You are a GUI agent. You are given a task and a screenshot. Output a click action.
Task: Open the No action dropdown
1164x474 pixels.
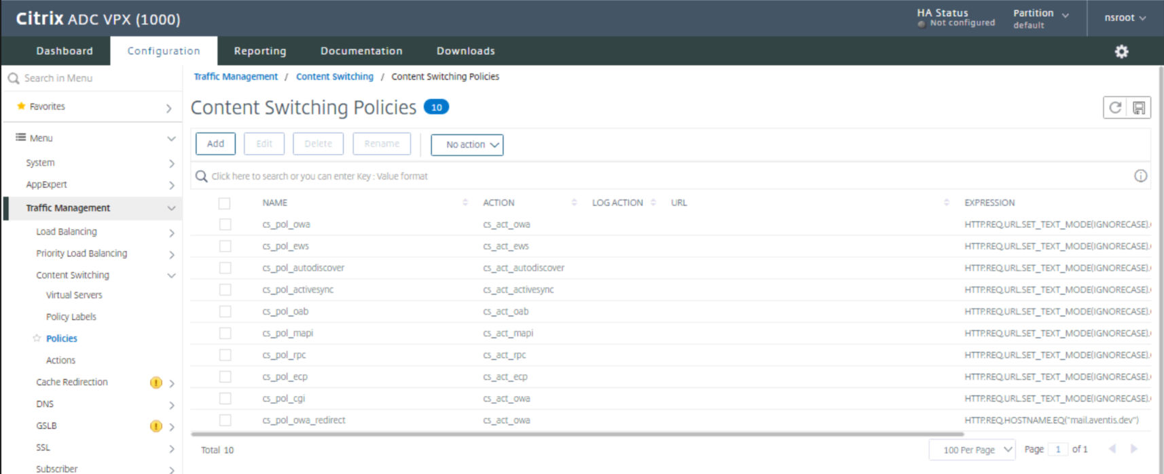point(467,144)
